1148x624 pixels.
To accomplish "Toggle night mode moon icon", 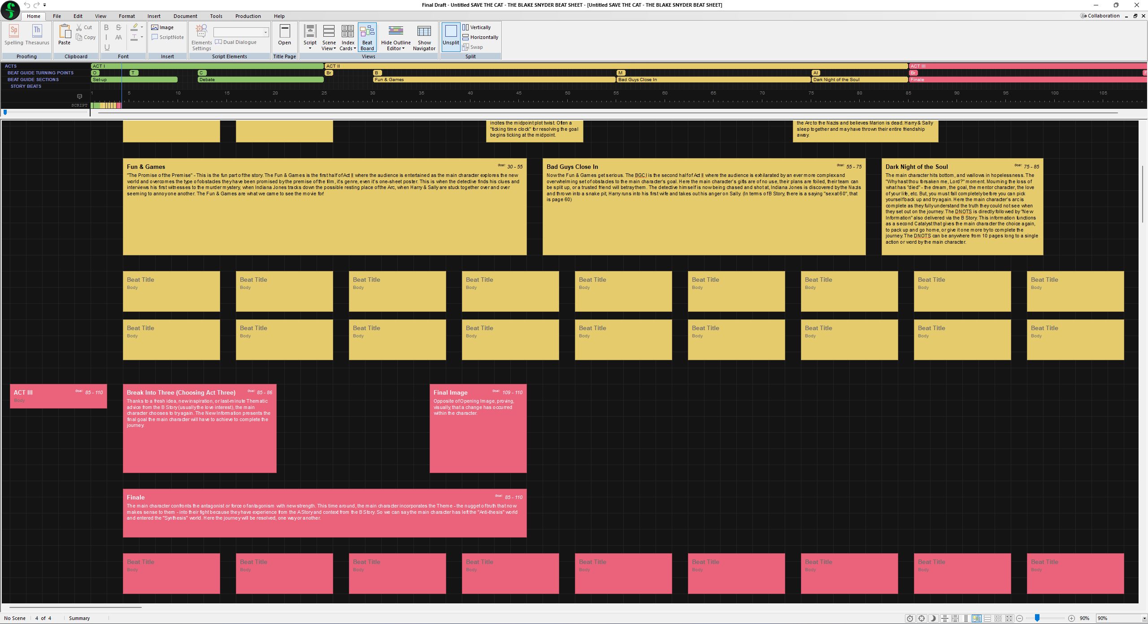I will coord(933,618).
